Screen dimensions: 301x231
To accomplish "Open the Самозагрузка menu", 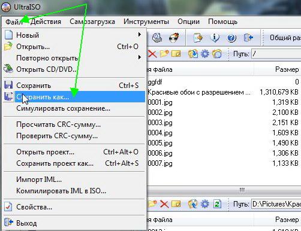I will [x=92, y=22].
